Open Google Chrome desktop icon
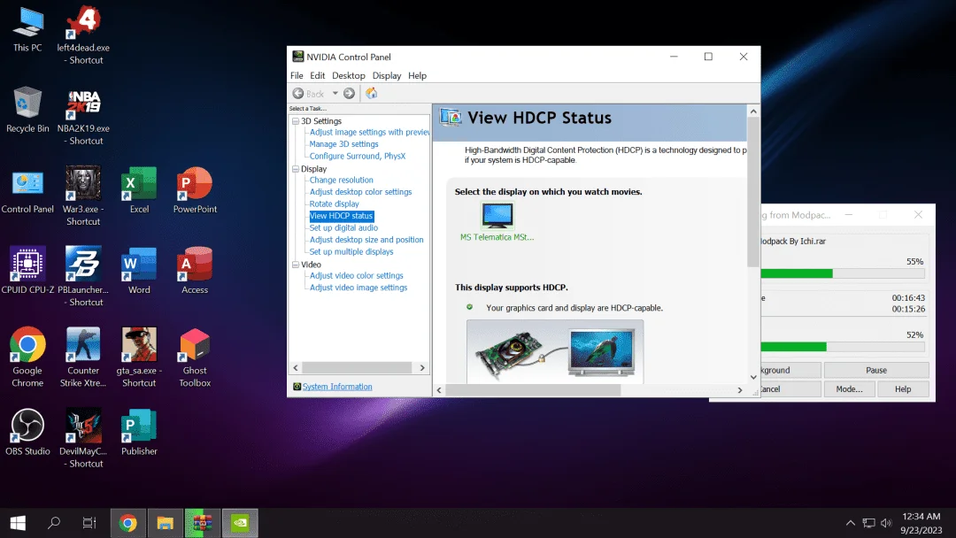The width and height of the screenshot is (956, 538). point(27,357)
